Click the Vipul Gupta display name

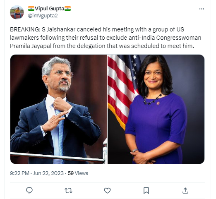49,9
